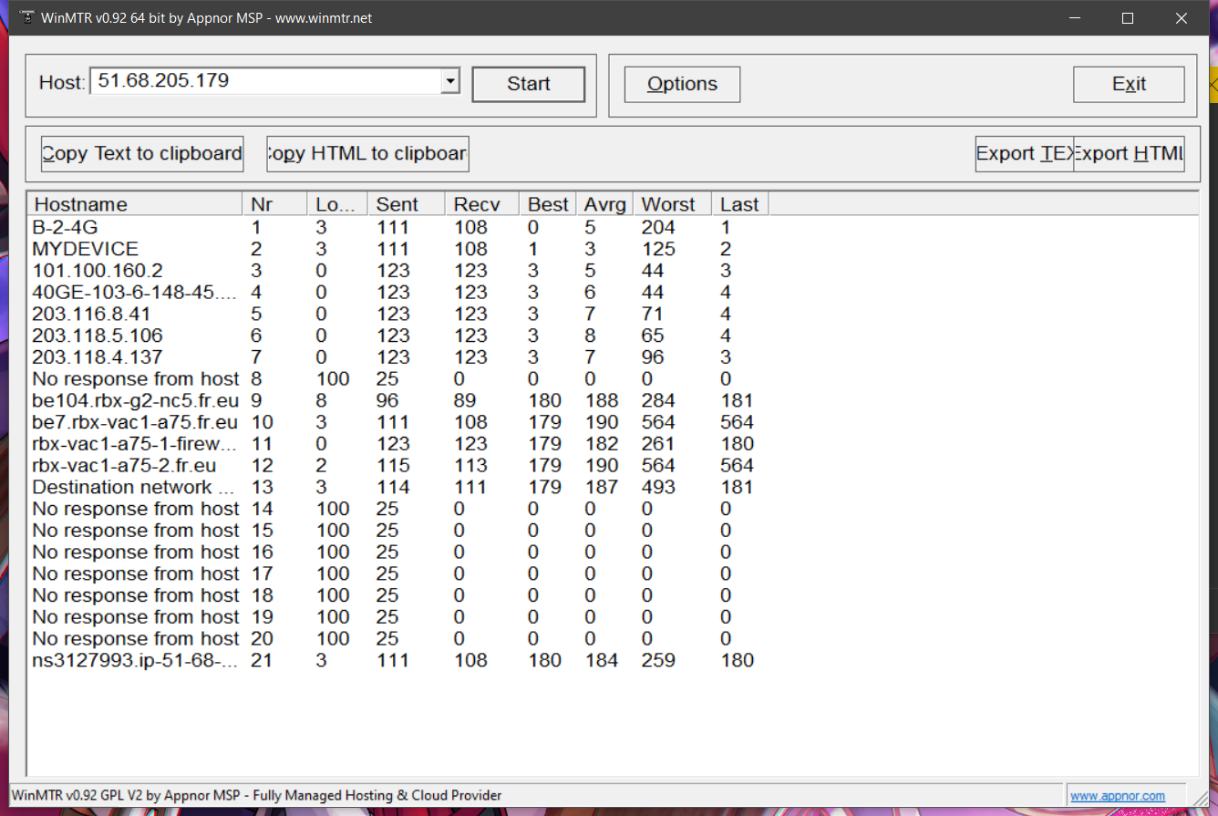This screenshot has width=1218, height=816.
Task: Click the Avrg column header
Action: 605,204
